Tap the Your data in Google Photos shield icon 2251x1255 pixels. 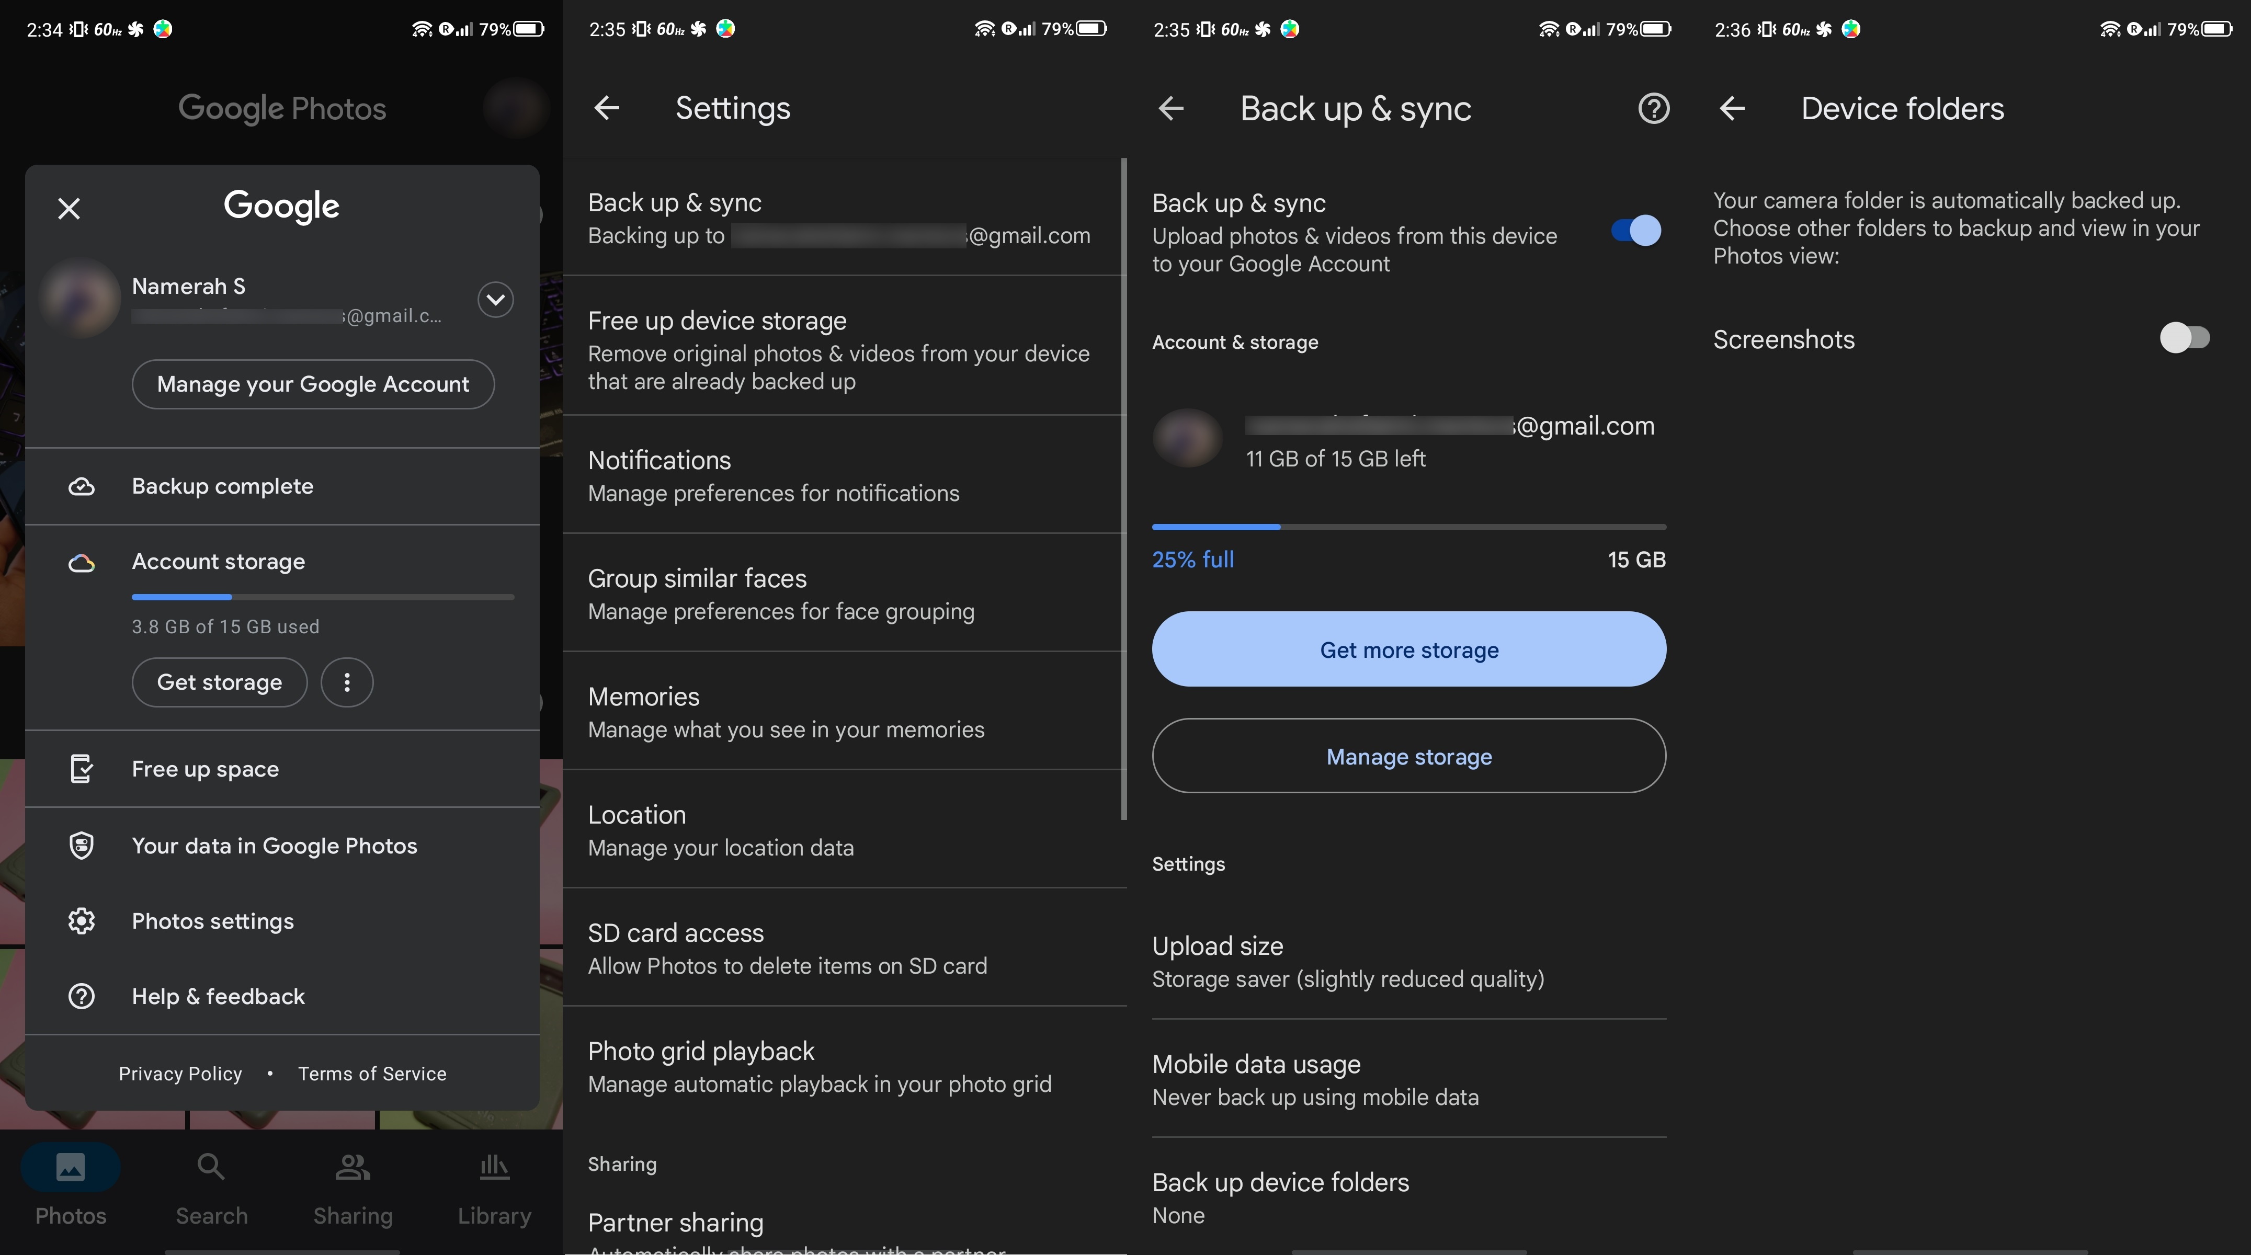82,846
